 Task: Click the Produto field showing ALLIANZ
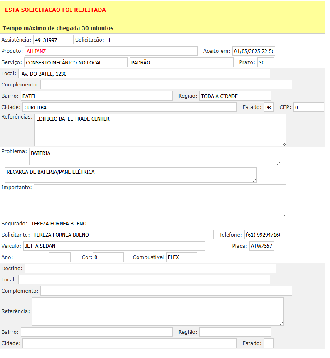coord(111,51)
